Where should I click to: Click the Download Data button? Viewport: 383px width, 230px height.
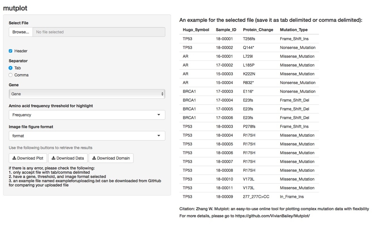tap(68, 158)
